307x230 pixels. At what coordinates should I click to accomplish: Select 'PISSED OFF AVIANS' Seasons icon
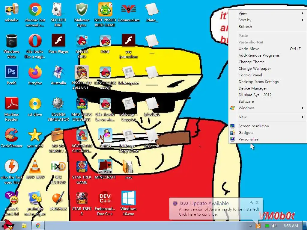point(82,72)
